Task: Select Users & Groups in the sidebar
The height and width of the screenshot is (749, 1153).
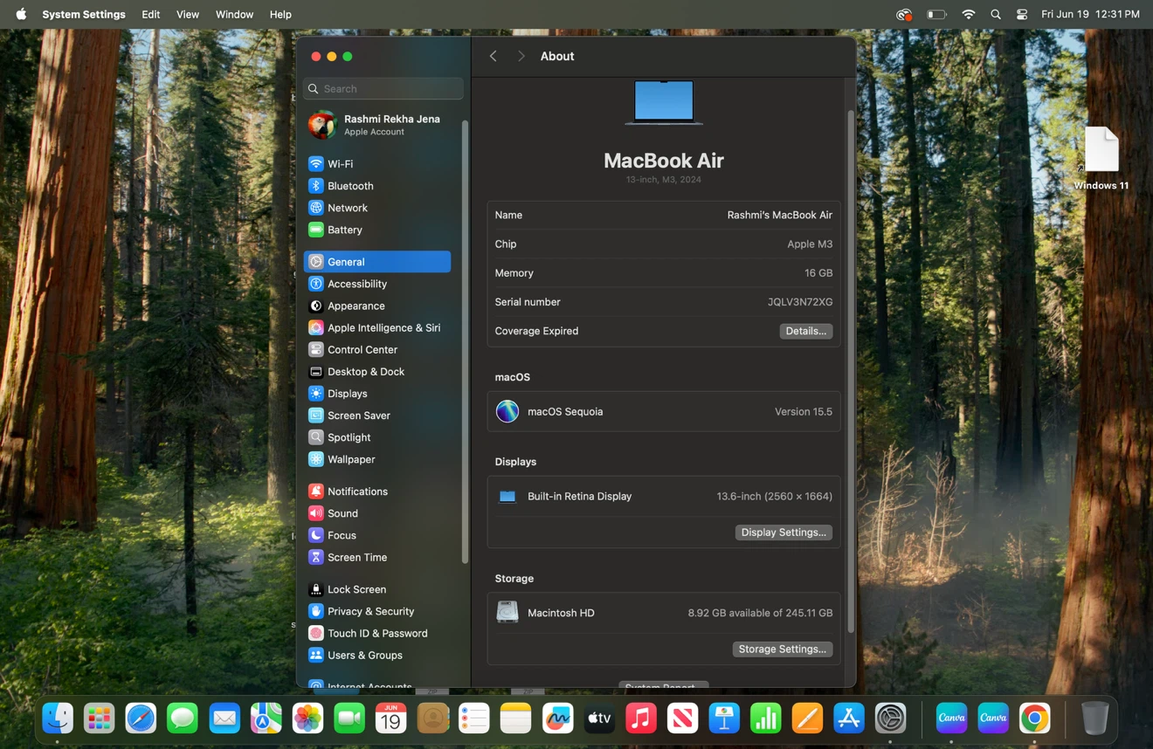Action: [x=377, y=655]
